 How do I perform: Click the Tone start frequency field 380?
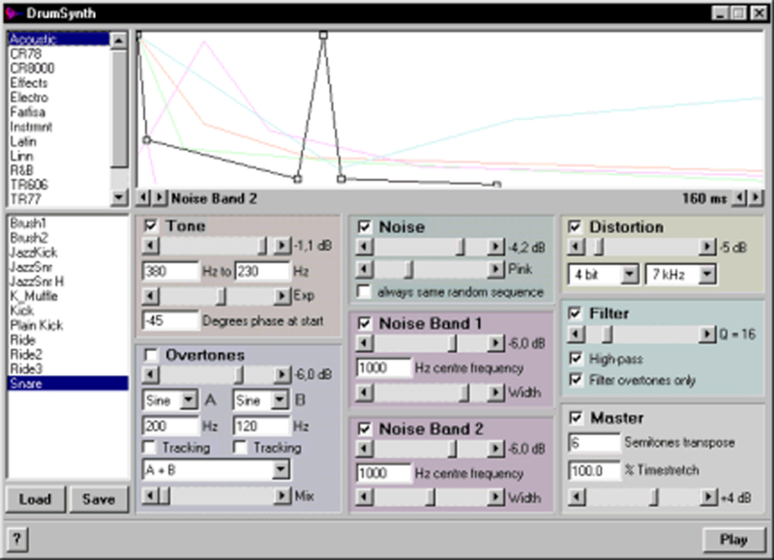coord(170,272)
